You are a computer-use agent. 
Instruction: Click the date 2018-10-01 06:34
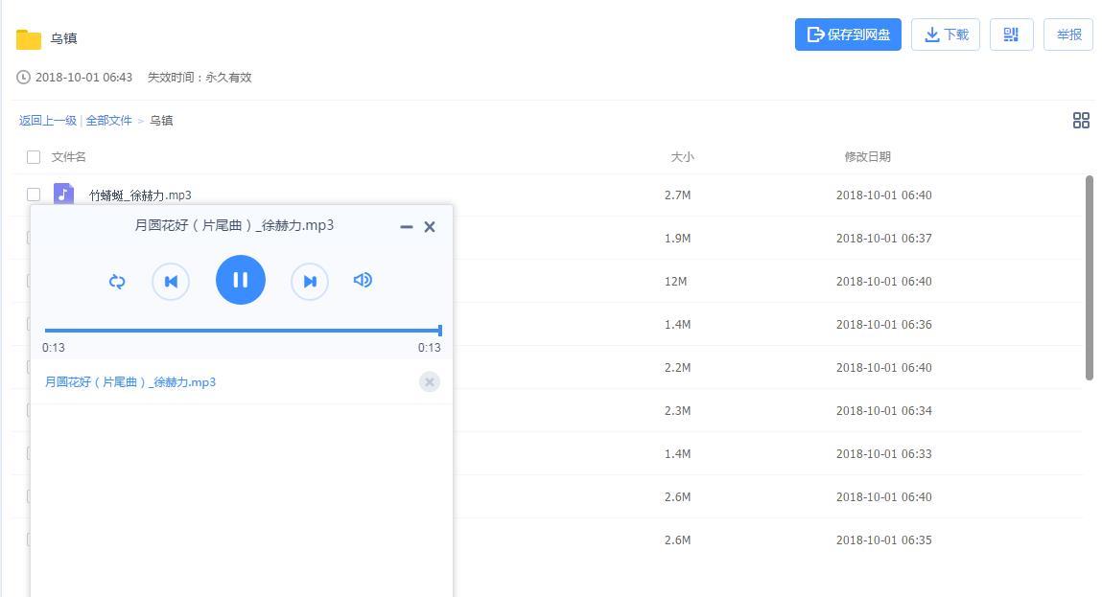[884, 411]
